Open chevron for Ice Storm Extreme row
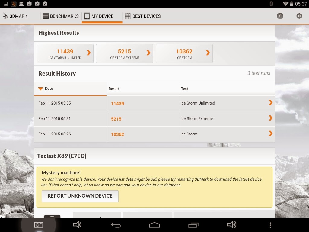The width and height of the screenshot is (309, 232). point(271,118)
